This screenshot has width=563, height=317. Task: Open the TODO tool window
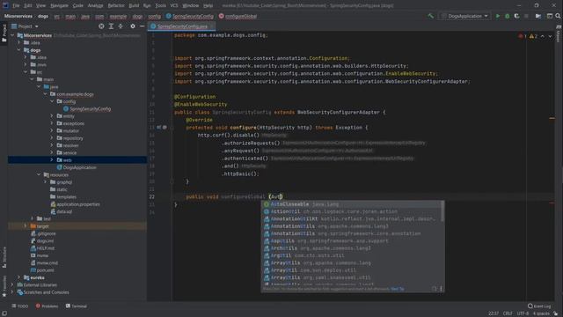20,306
